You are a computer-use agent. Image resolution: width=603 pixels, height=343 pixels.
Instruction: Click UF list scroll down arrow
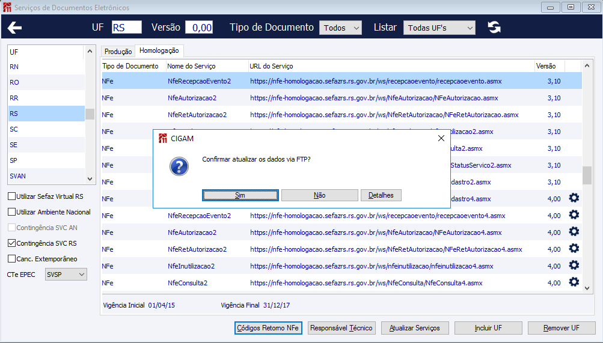[x=90, y=178]
